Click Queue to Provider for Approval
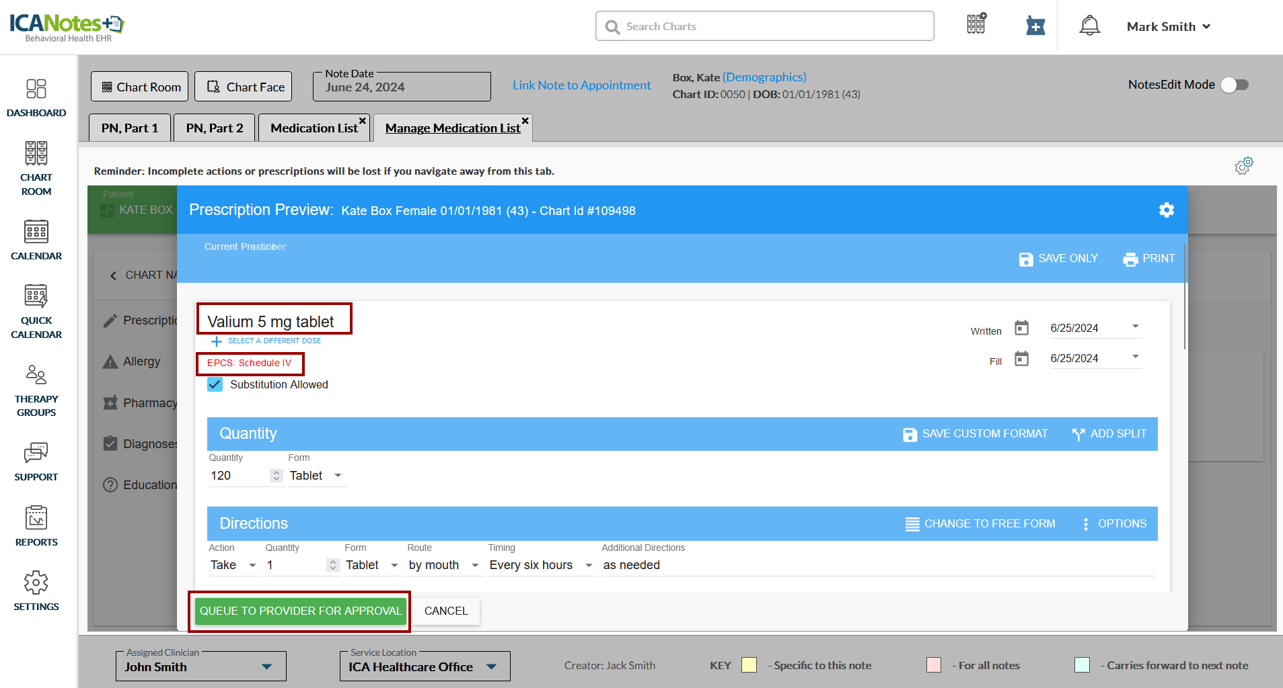1283x688 pixels. click(300, 611)
